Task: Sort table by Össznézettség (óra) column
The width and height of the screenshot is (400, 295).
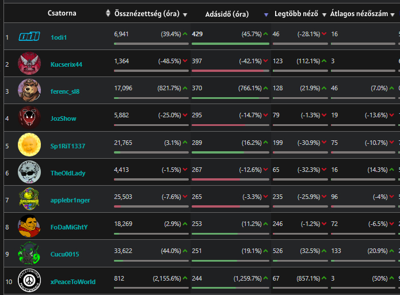Action: click(146, 13)
